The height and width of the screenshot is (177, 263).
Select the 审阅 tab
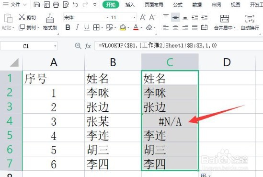pos(216,5)
